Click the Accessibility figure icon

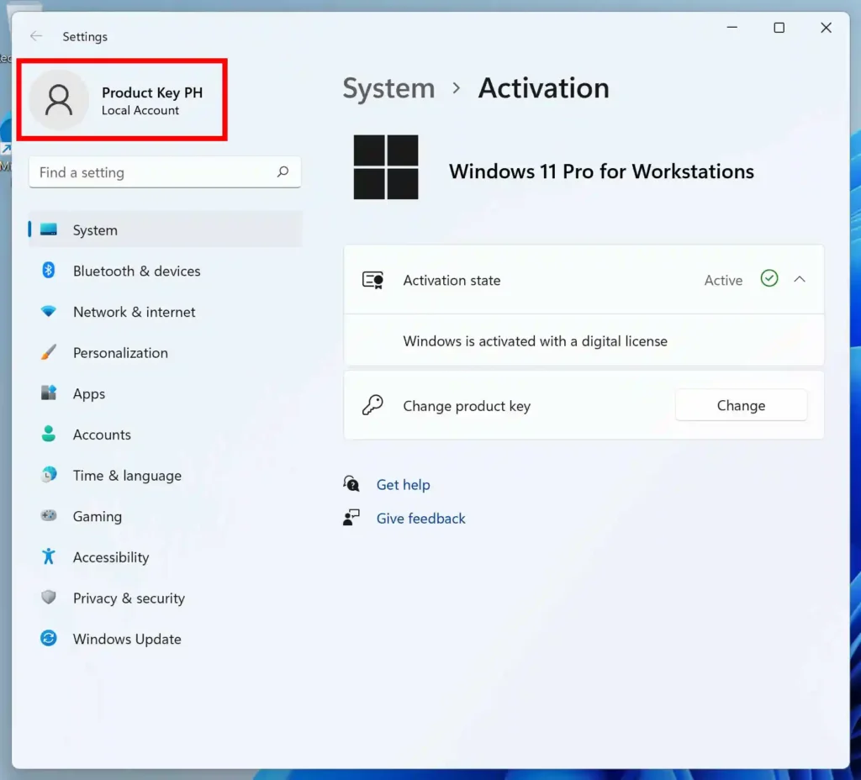click(x=48, y=556)
